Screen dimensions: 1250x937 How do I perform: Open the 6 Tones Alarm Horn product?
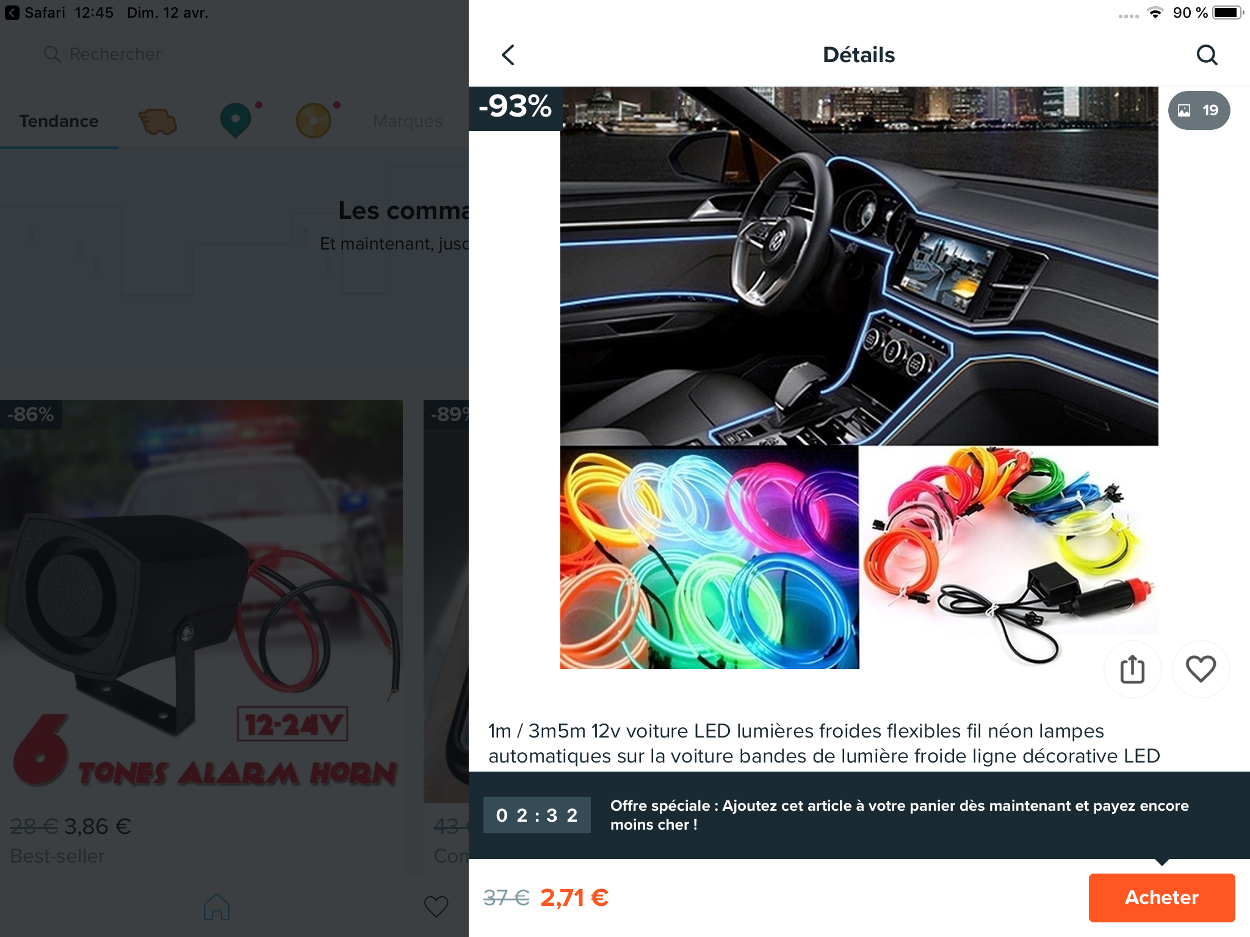point(201,601)
